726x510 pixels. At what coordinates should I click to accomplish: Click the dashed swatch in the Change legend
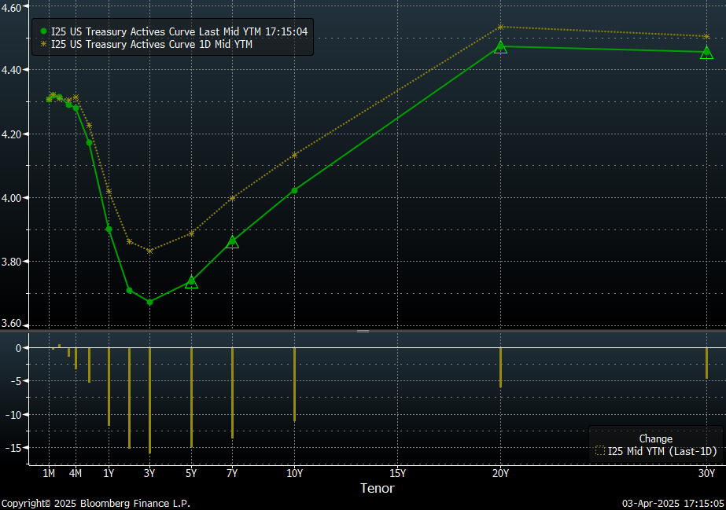click(601, 451)
